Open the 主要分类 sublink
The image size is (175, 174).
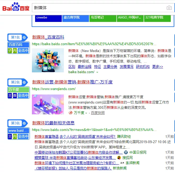[x=110, y=67]
